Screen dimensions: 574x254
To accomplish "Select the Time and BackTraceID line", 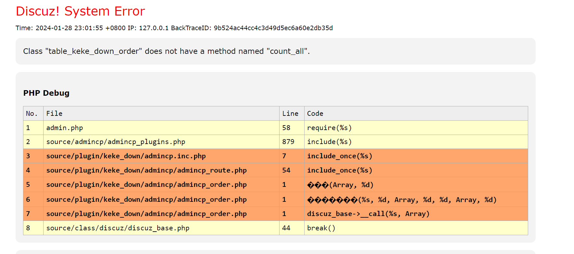I will coord(174,28).
